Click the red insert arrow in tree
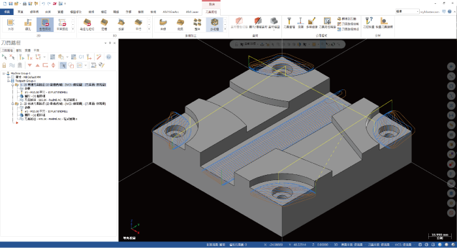 click(x=17, y=123)
